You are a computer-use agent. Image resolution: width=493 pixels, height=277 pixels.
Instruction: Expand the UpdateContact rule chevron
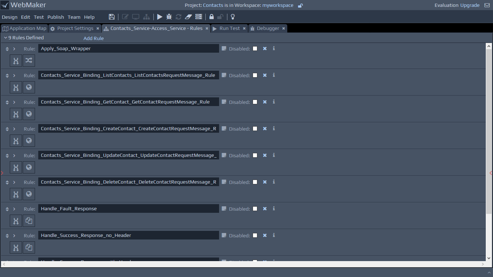(14, 155)
